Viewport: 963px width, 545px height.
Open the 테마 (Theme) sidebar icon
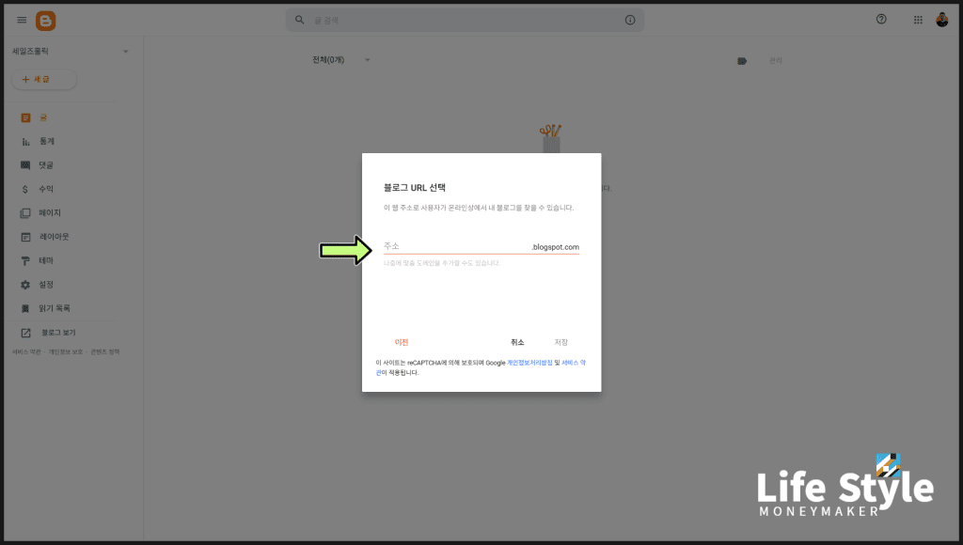click(24, 259)
